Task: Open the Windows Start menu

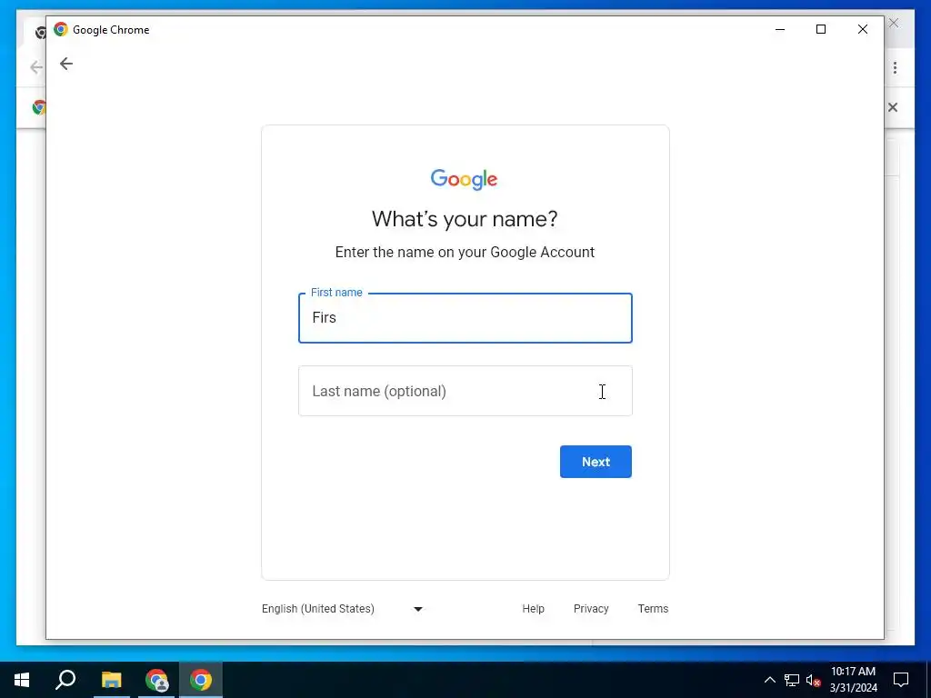Action: [22, 680]
